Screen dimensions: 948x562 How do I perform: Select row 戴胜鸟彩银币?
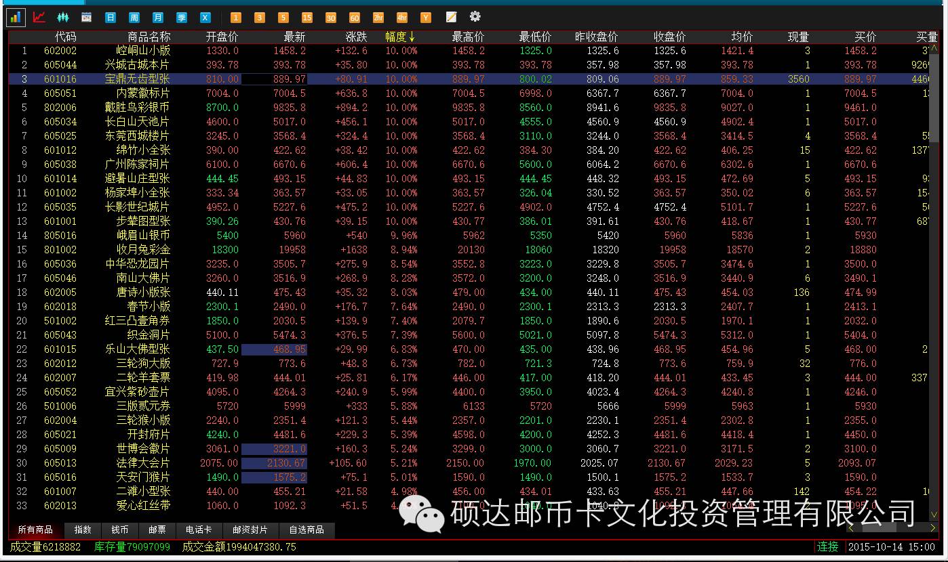point(469,108)
